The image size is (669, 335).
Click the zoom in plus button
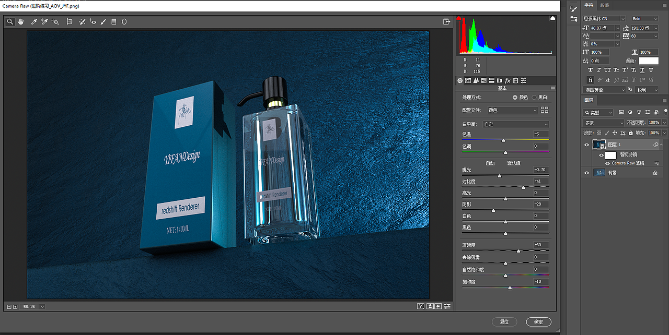[x=15, y=307]
